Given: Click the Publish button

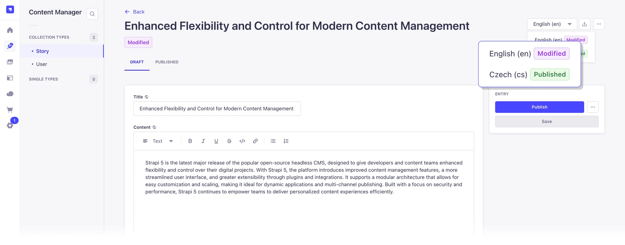Looking at the screenshot, I should point(539,107).
